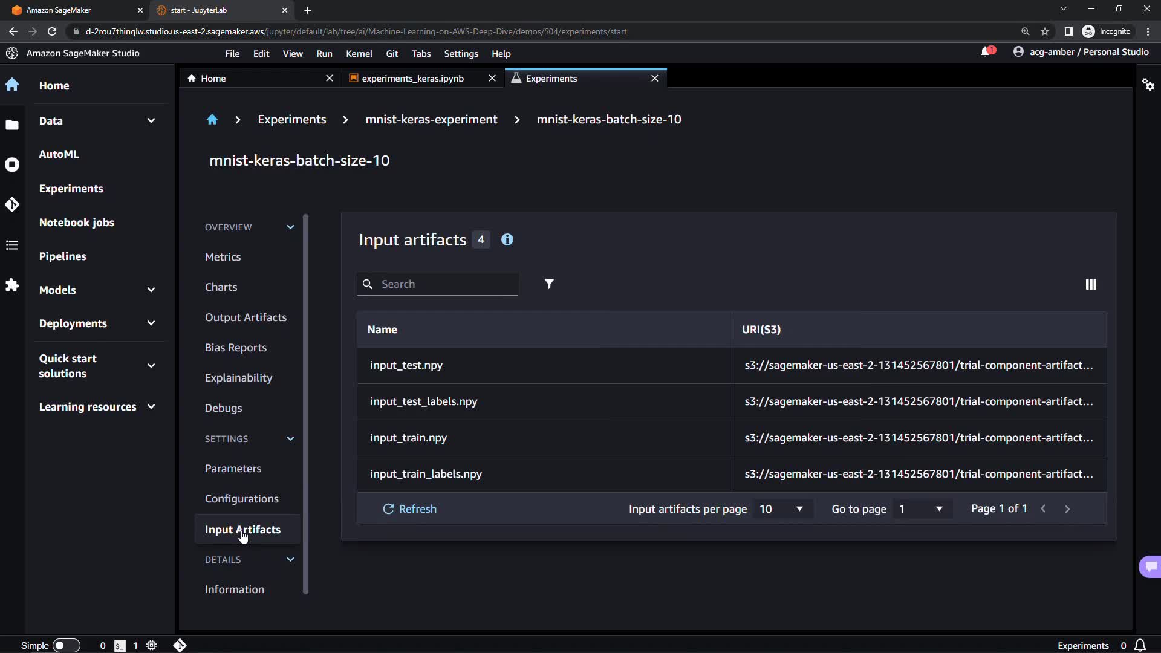Click the vertical scrollbar of side navigation
1161x653 pixels.
[x=305, y=404]
